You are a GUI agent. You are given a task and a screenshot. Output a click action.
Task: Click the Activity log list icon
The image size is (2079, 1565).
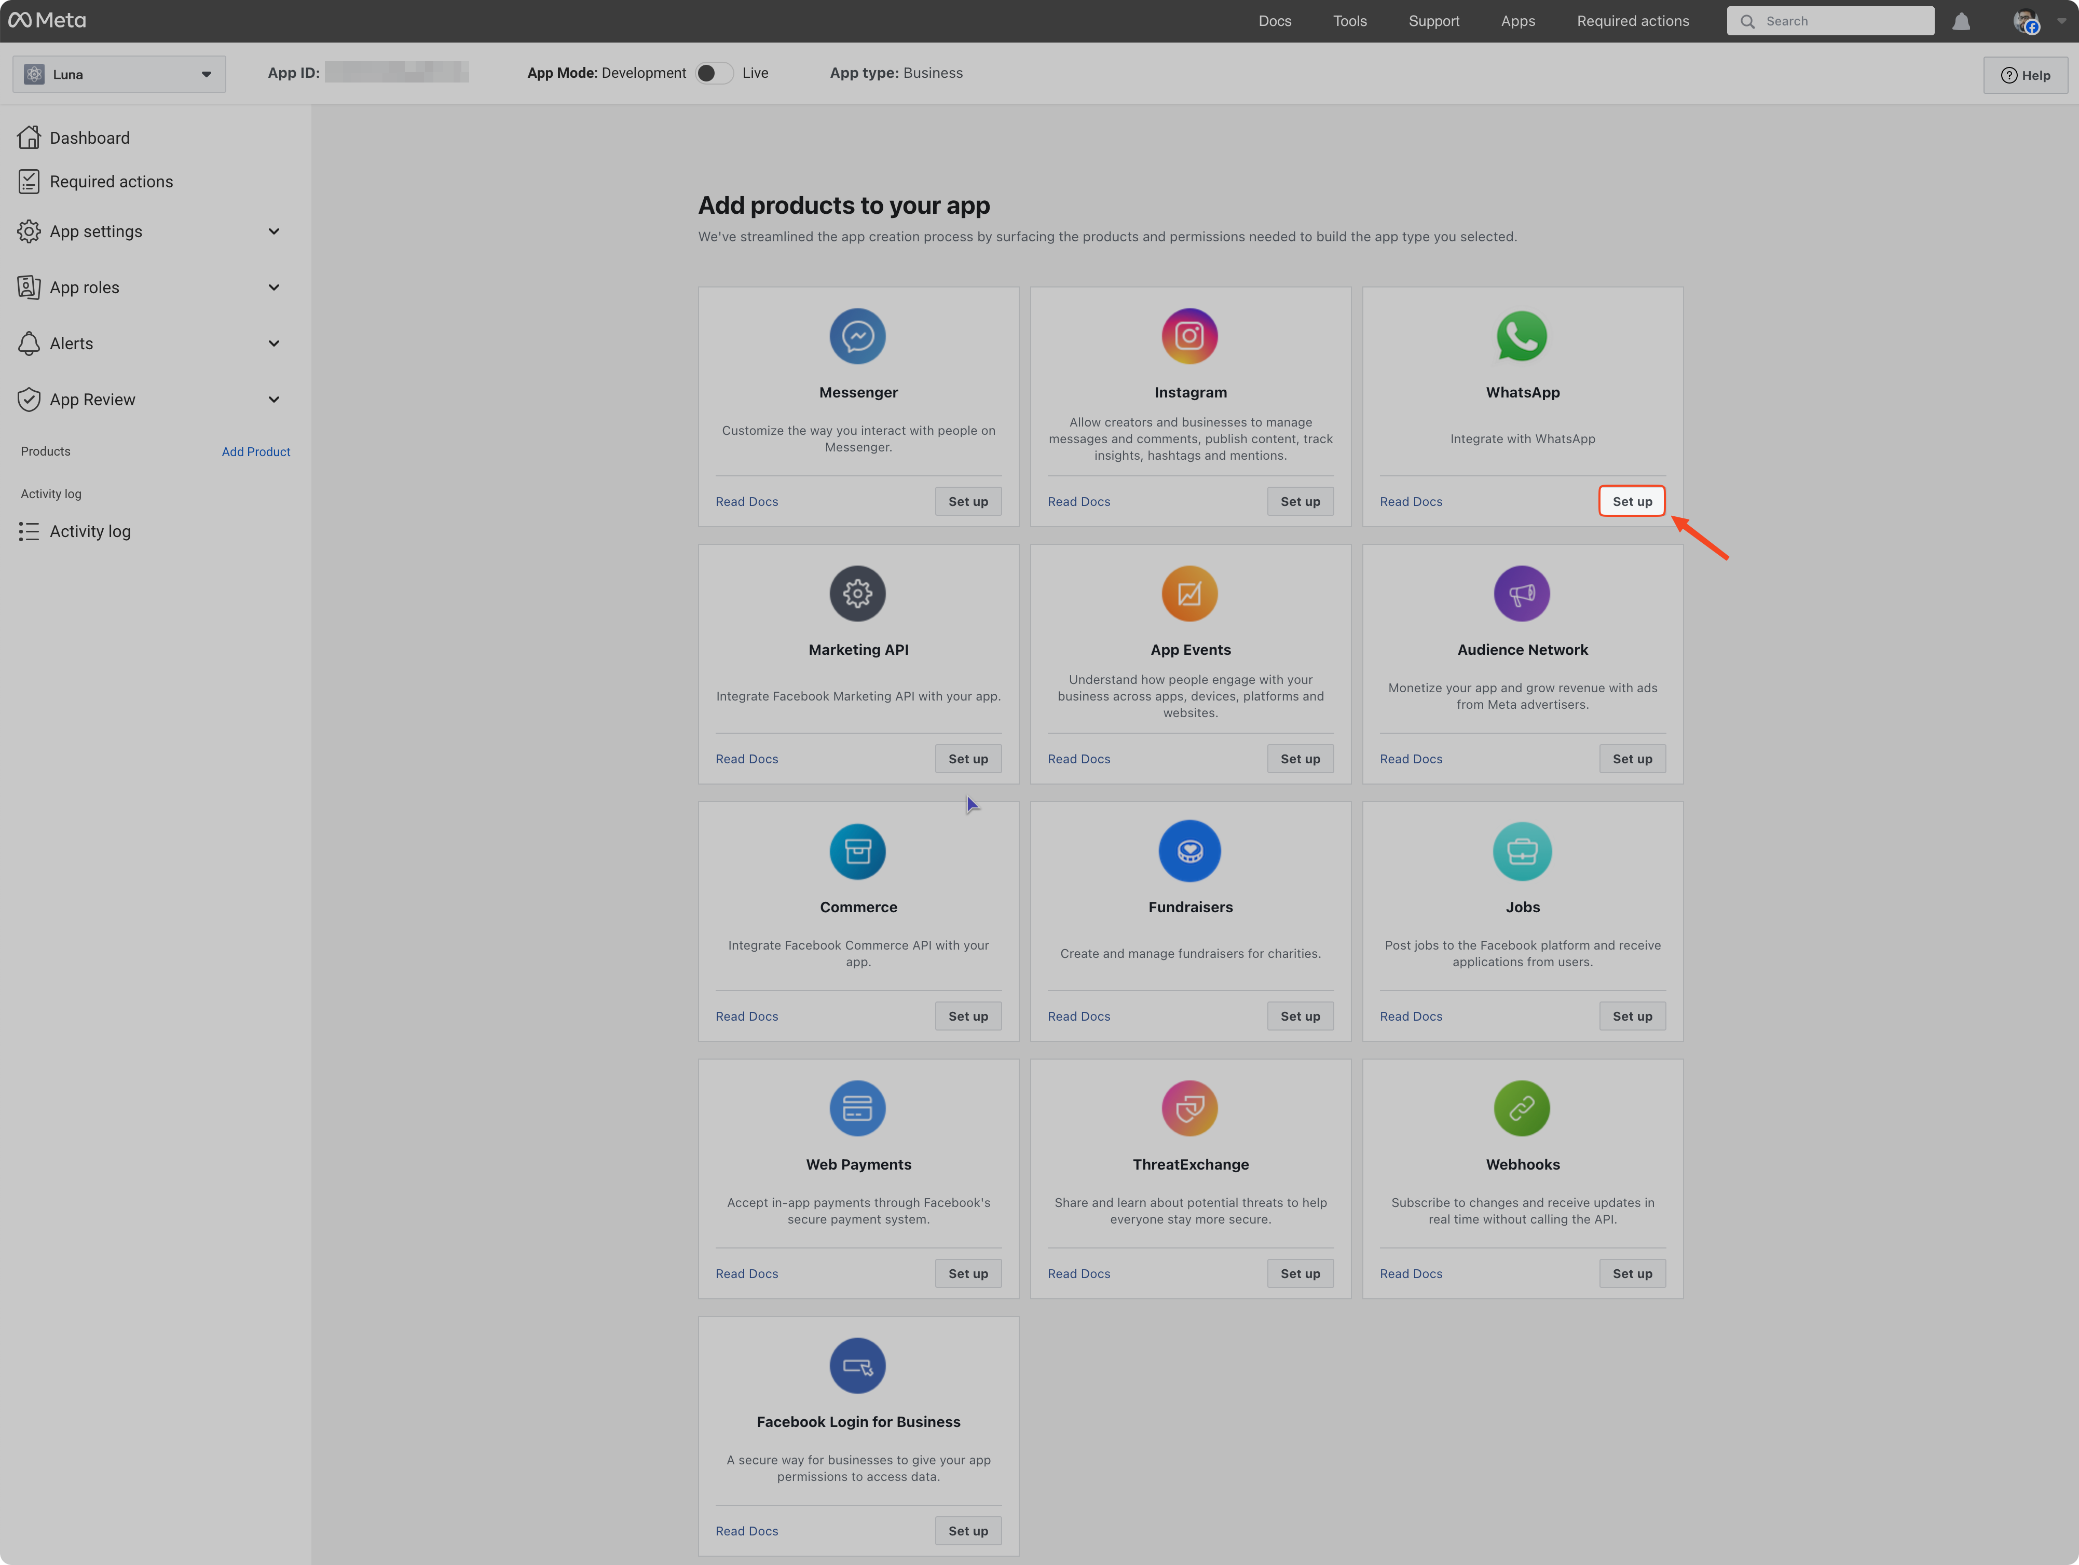(29, 531)
